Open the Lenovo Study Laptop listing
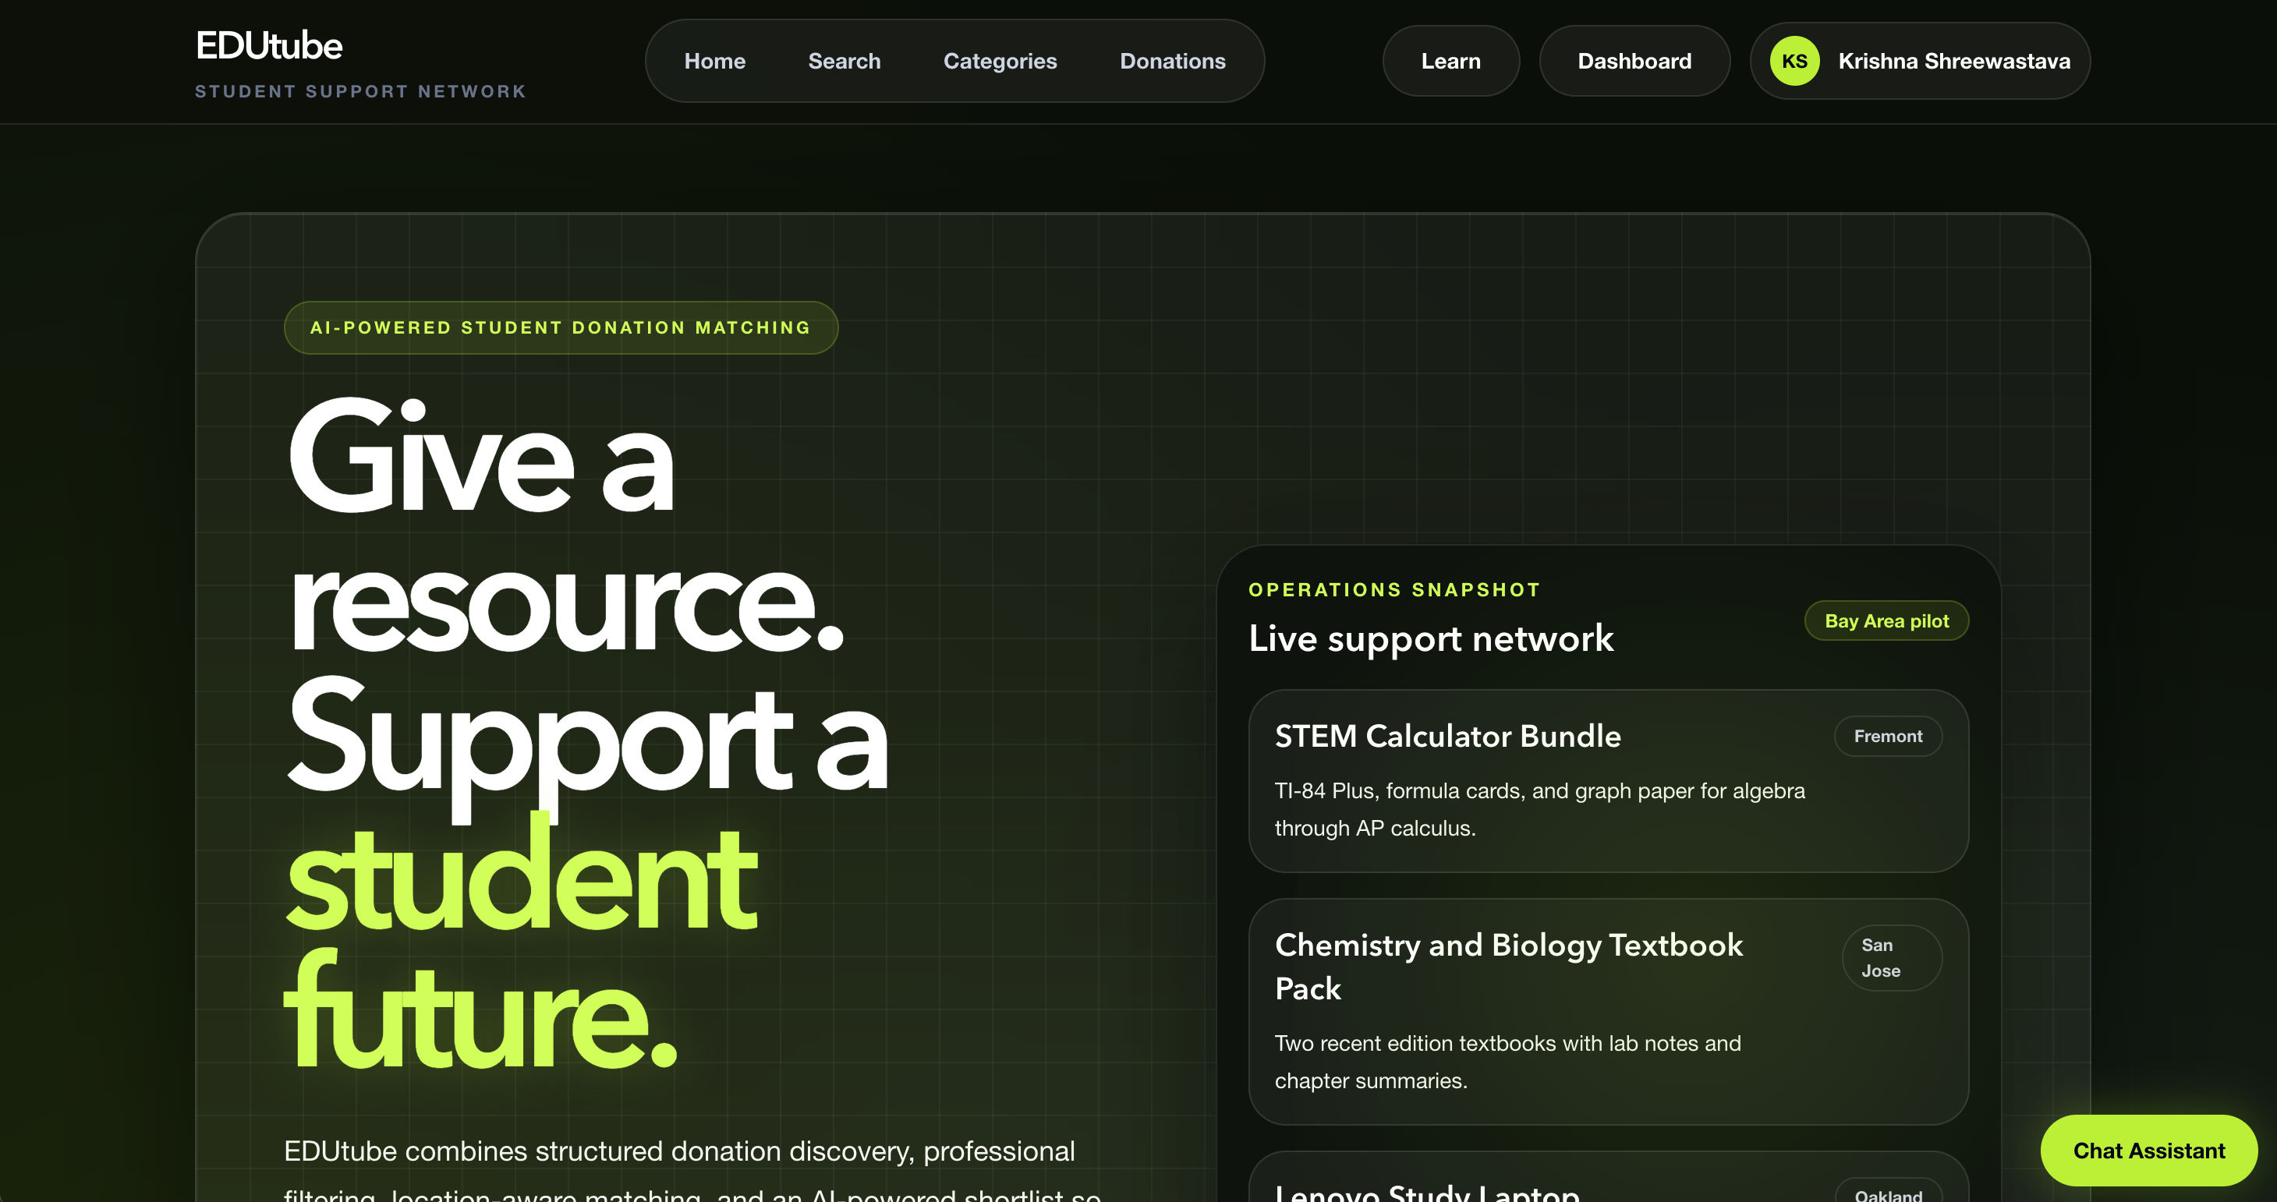Image resolution: width=2277 pixels, height=1202 pixels. pos(1427,1191)
